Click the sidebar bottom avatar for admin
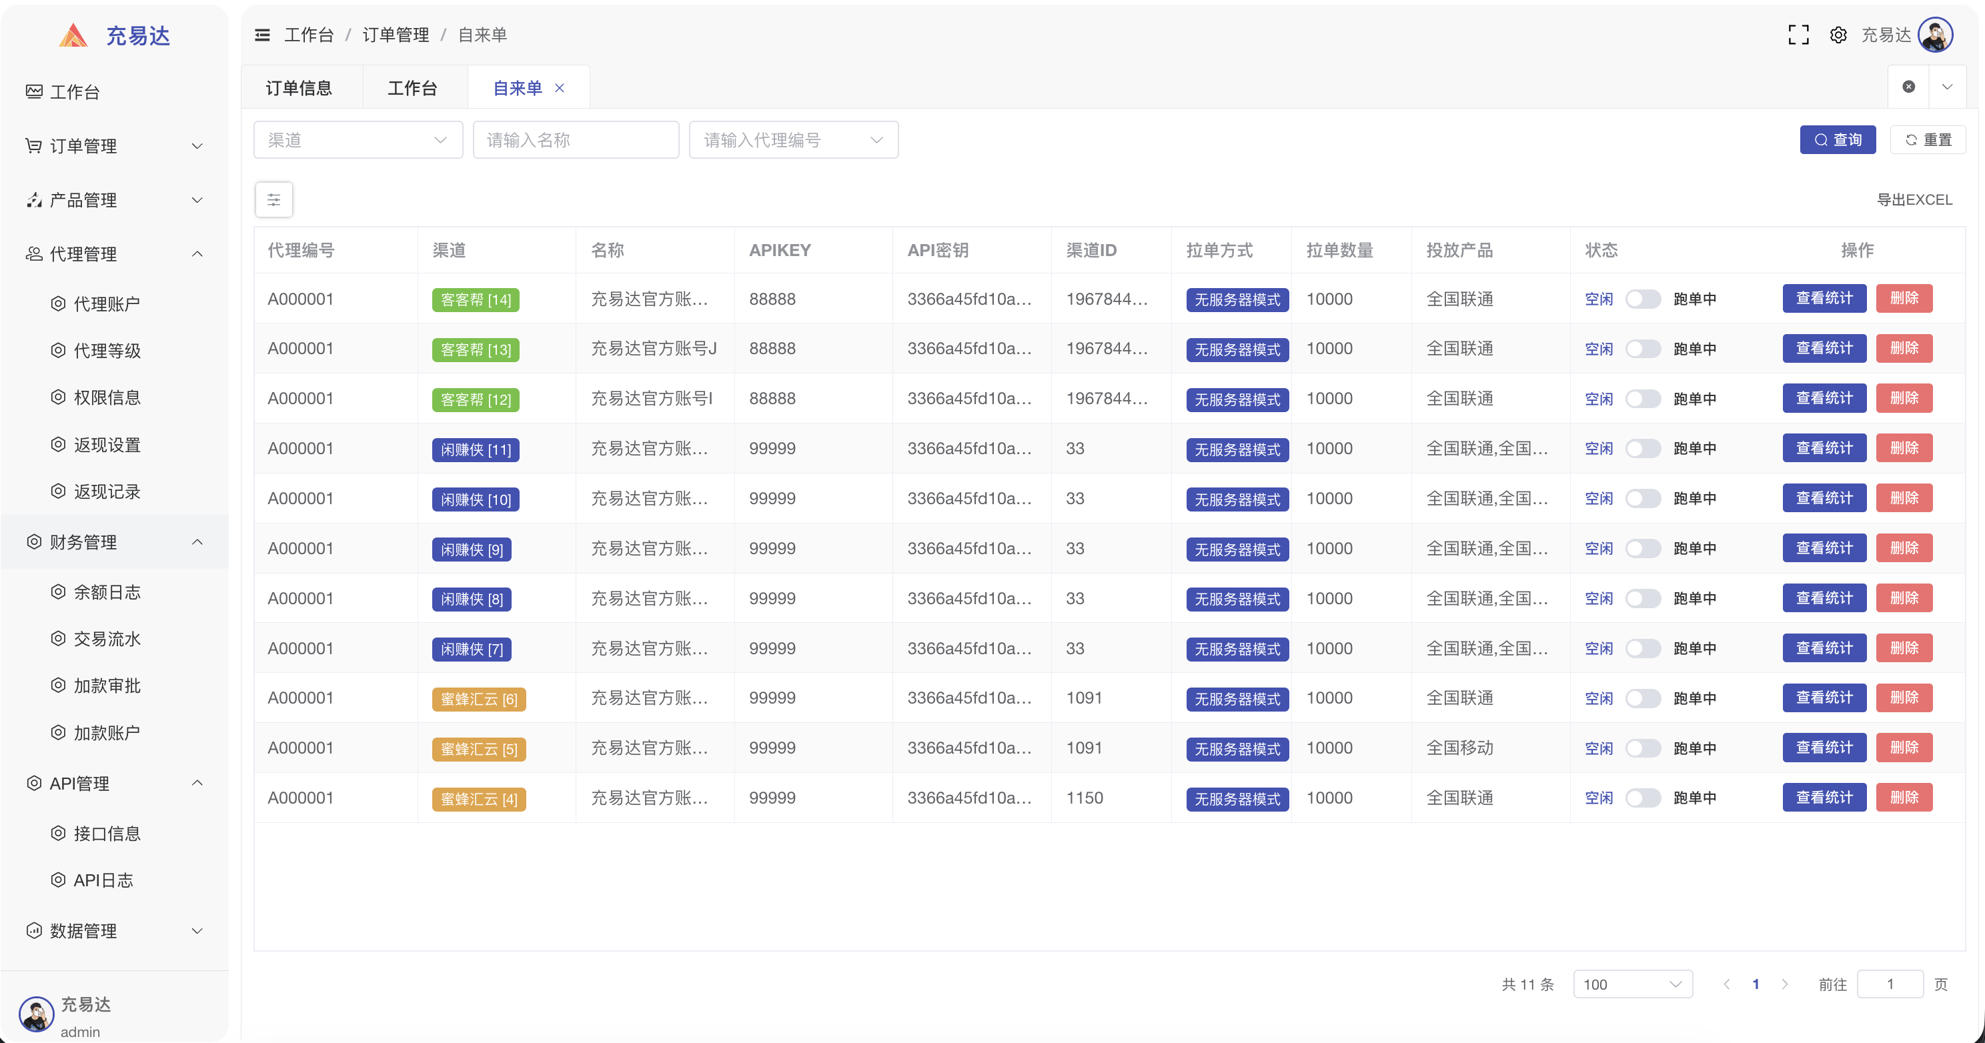 click(x=36, y=1014)
